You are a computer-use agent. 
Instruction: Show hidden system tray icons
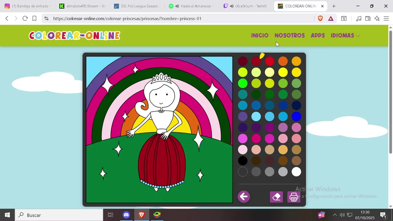coord(335,215)
